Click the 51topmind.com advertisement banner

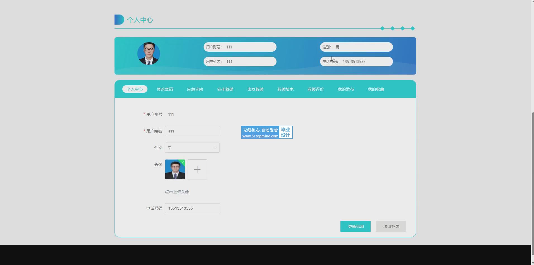[x=267, y=132]
